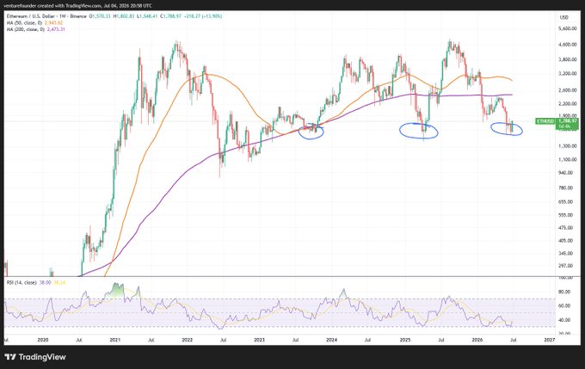
Task: Click the 40.00 RSI axis label
Action: pos(564,320)
